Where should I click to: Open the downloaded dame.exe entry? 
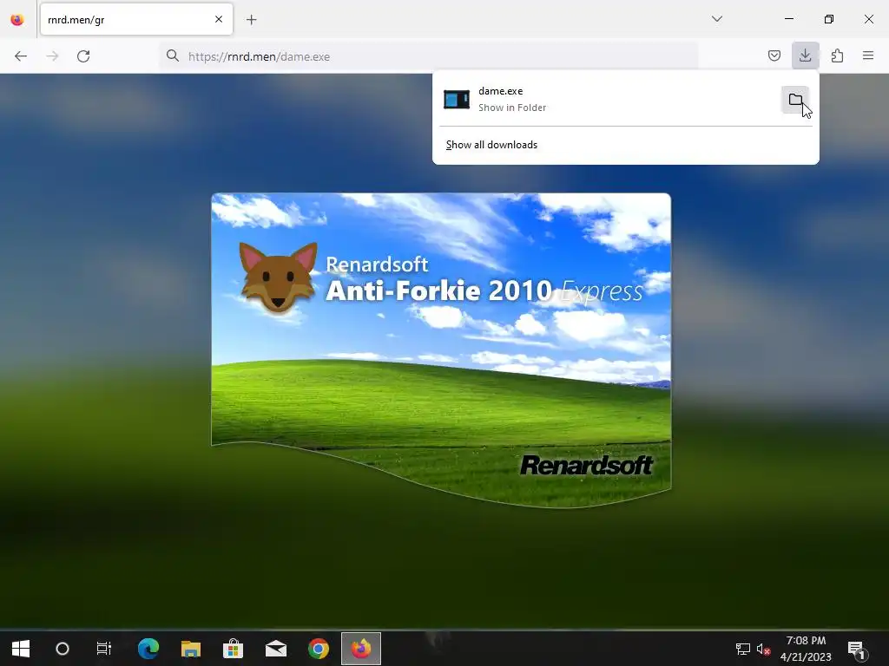(x=608, y=99)
